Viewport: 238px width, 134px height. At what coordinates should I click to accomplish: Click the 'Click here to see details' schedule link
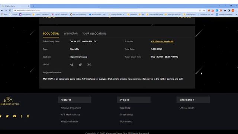point(162,41)
